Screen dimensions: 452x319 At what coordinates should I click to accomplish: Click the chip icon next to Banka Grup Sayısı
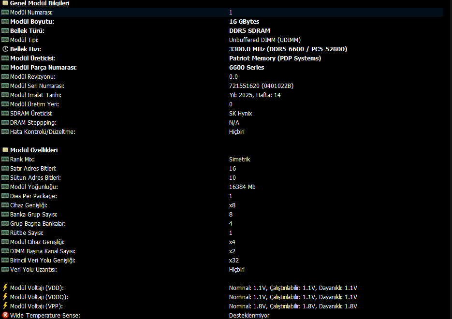point(5,215)
